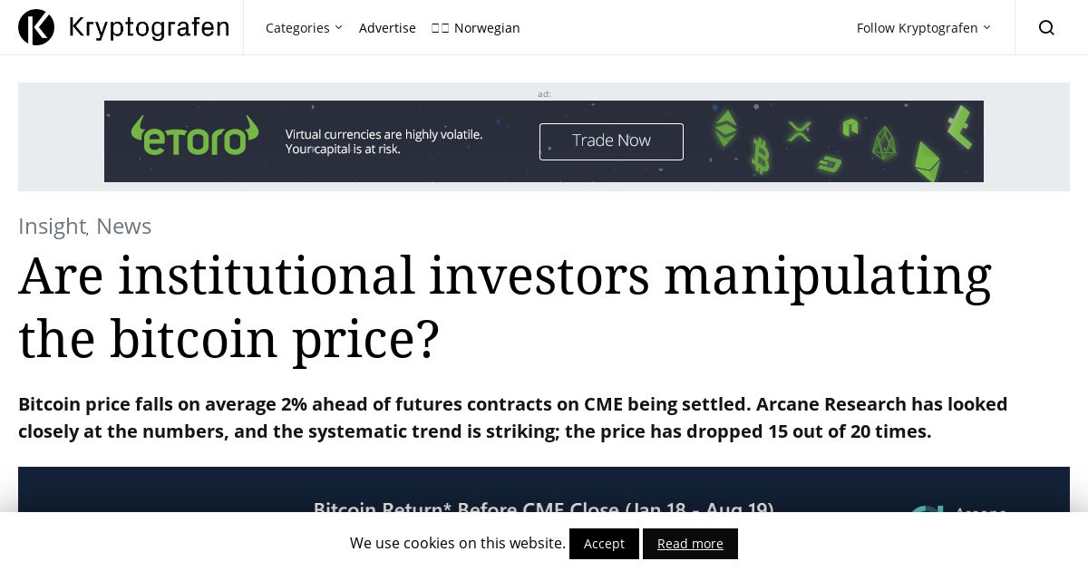Open the Advertise menu item
Image resolution: width=1088 pixels, height=571 pixels.
[x=387, y=28]
